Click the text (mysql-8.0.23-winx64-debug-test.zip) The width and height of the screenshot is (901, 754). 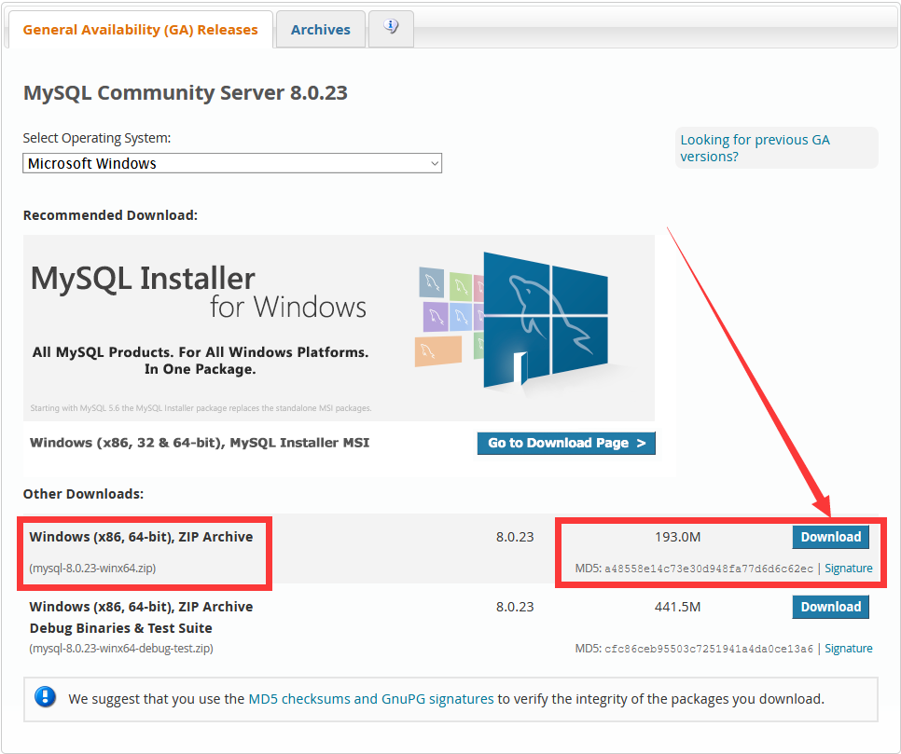(x=121, y=649)
